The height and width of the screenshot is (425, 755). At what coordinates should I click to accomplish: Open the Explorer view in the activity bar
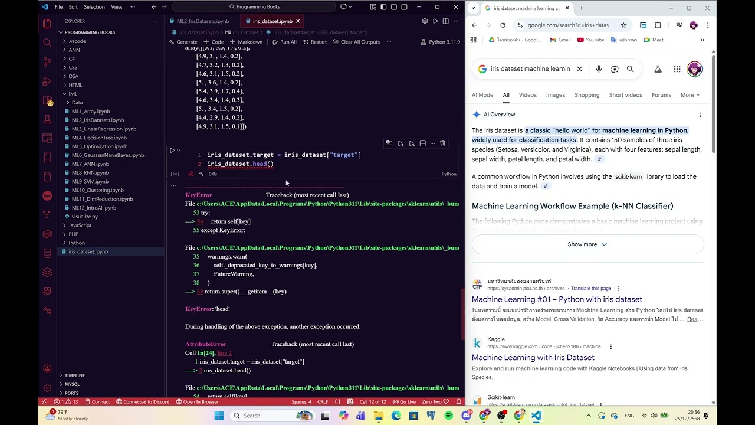47,24
